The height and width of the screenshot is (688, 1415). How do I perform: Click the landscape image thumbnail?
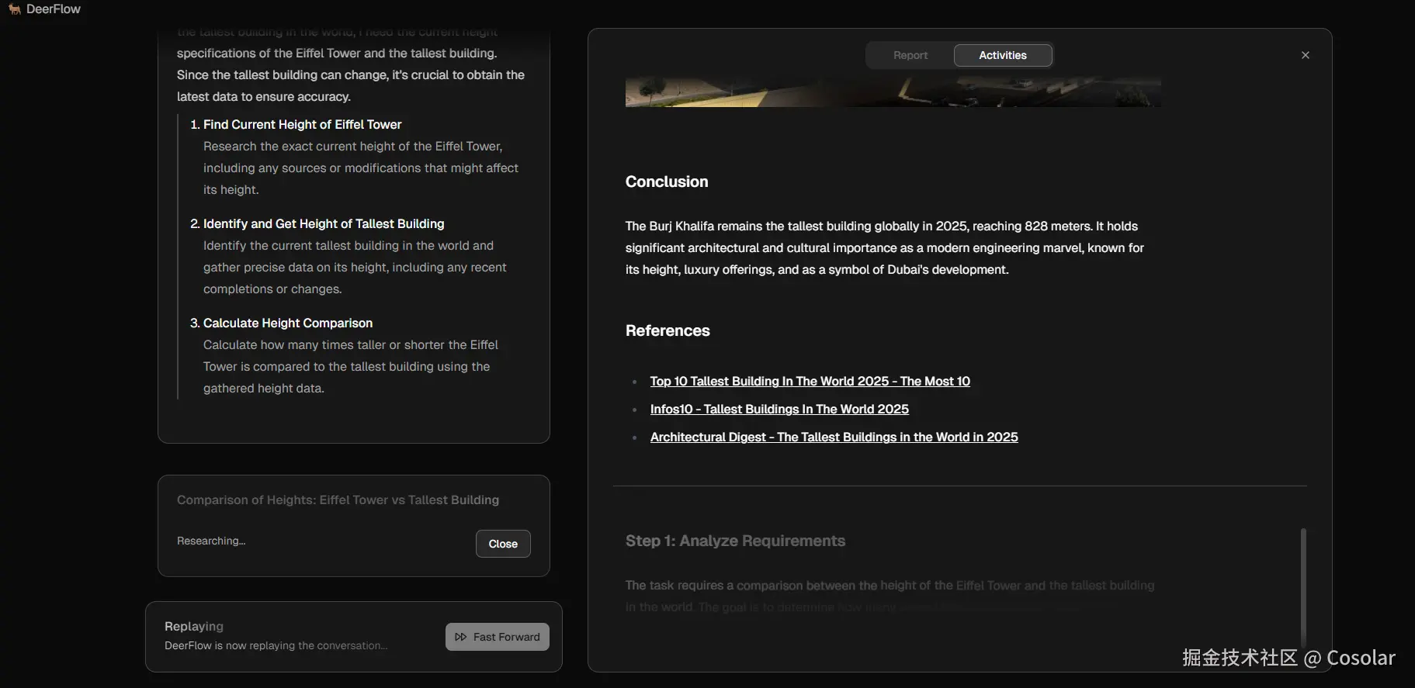pos(893,92)
